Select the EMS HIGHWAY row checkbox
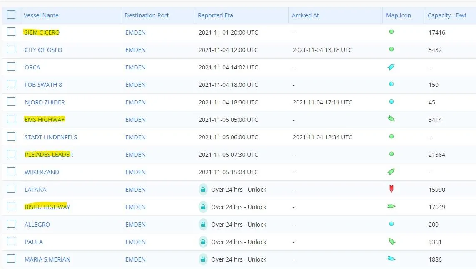The image size is (476, 269). pos(11,119)
